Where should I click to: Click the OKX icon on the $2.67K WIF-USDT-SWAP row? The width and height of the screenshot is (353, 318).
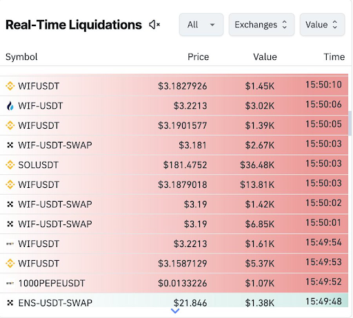10,145
